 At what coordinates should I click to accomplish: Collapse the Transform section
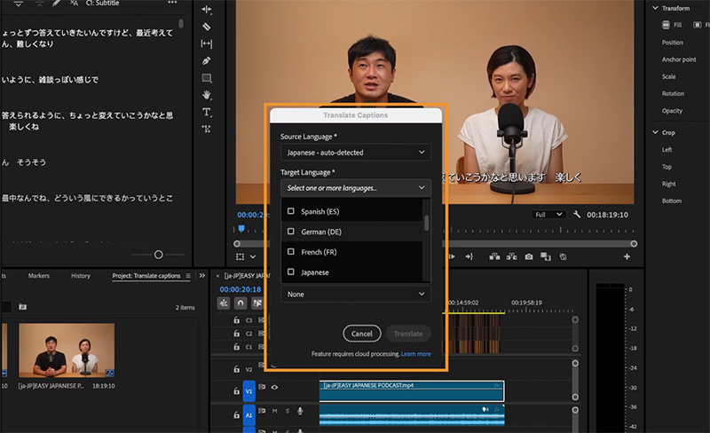(655, 8)
